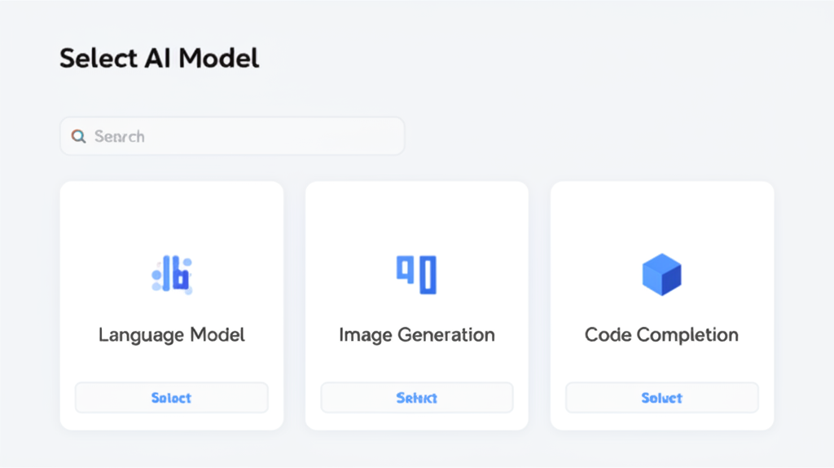This screenshot has width=834, height=468.
Task: Click the Search input field
Action: [232, 136]
